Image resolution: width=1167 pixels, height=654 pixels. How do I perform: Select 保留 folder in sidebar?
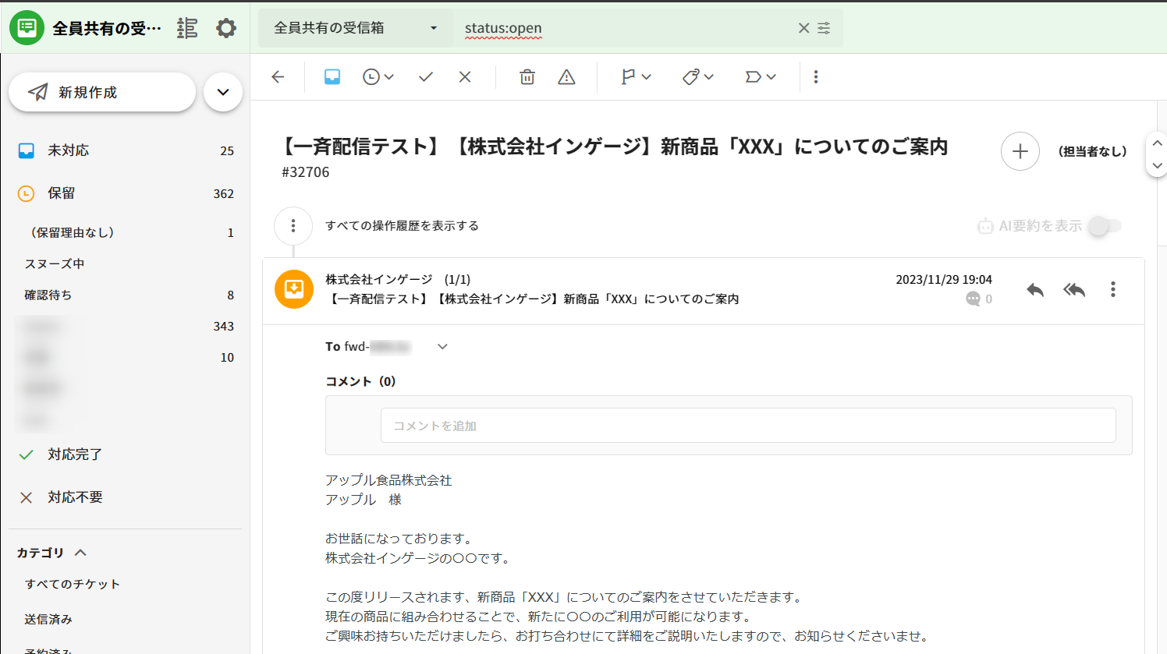pos(61,193)
